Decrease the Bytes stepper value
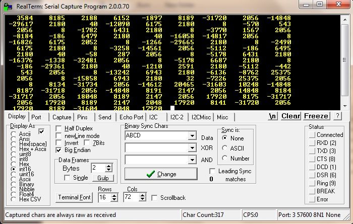 (x=109, y=170)
